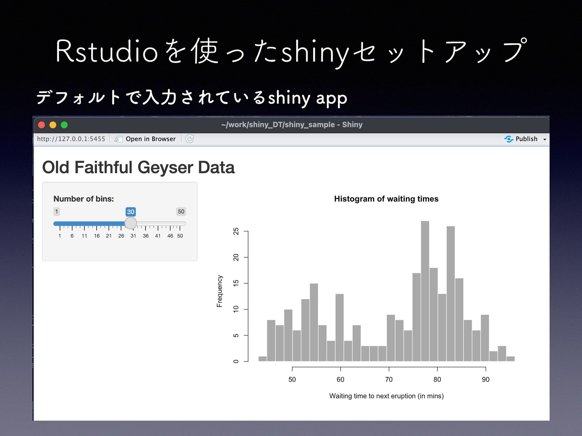The width and height of the screenshot is (582, 436).
Task: Click the Open in Browser window icon
Action: [119, 139]
